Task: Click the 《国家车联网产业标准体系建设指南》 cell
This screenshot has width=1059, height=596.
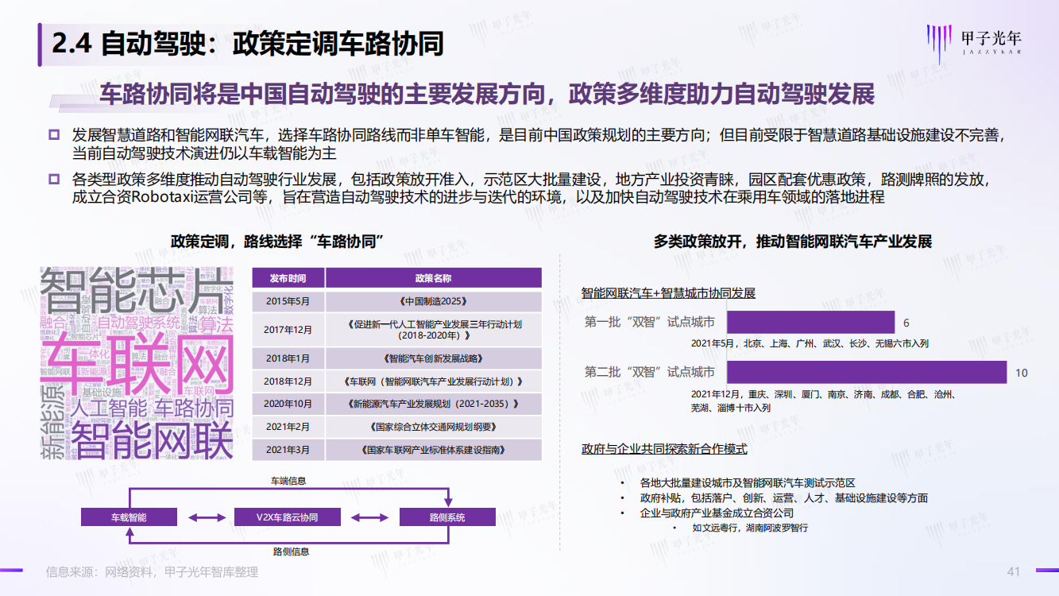Action: tap(434, 450)
